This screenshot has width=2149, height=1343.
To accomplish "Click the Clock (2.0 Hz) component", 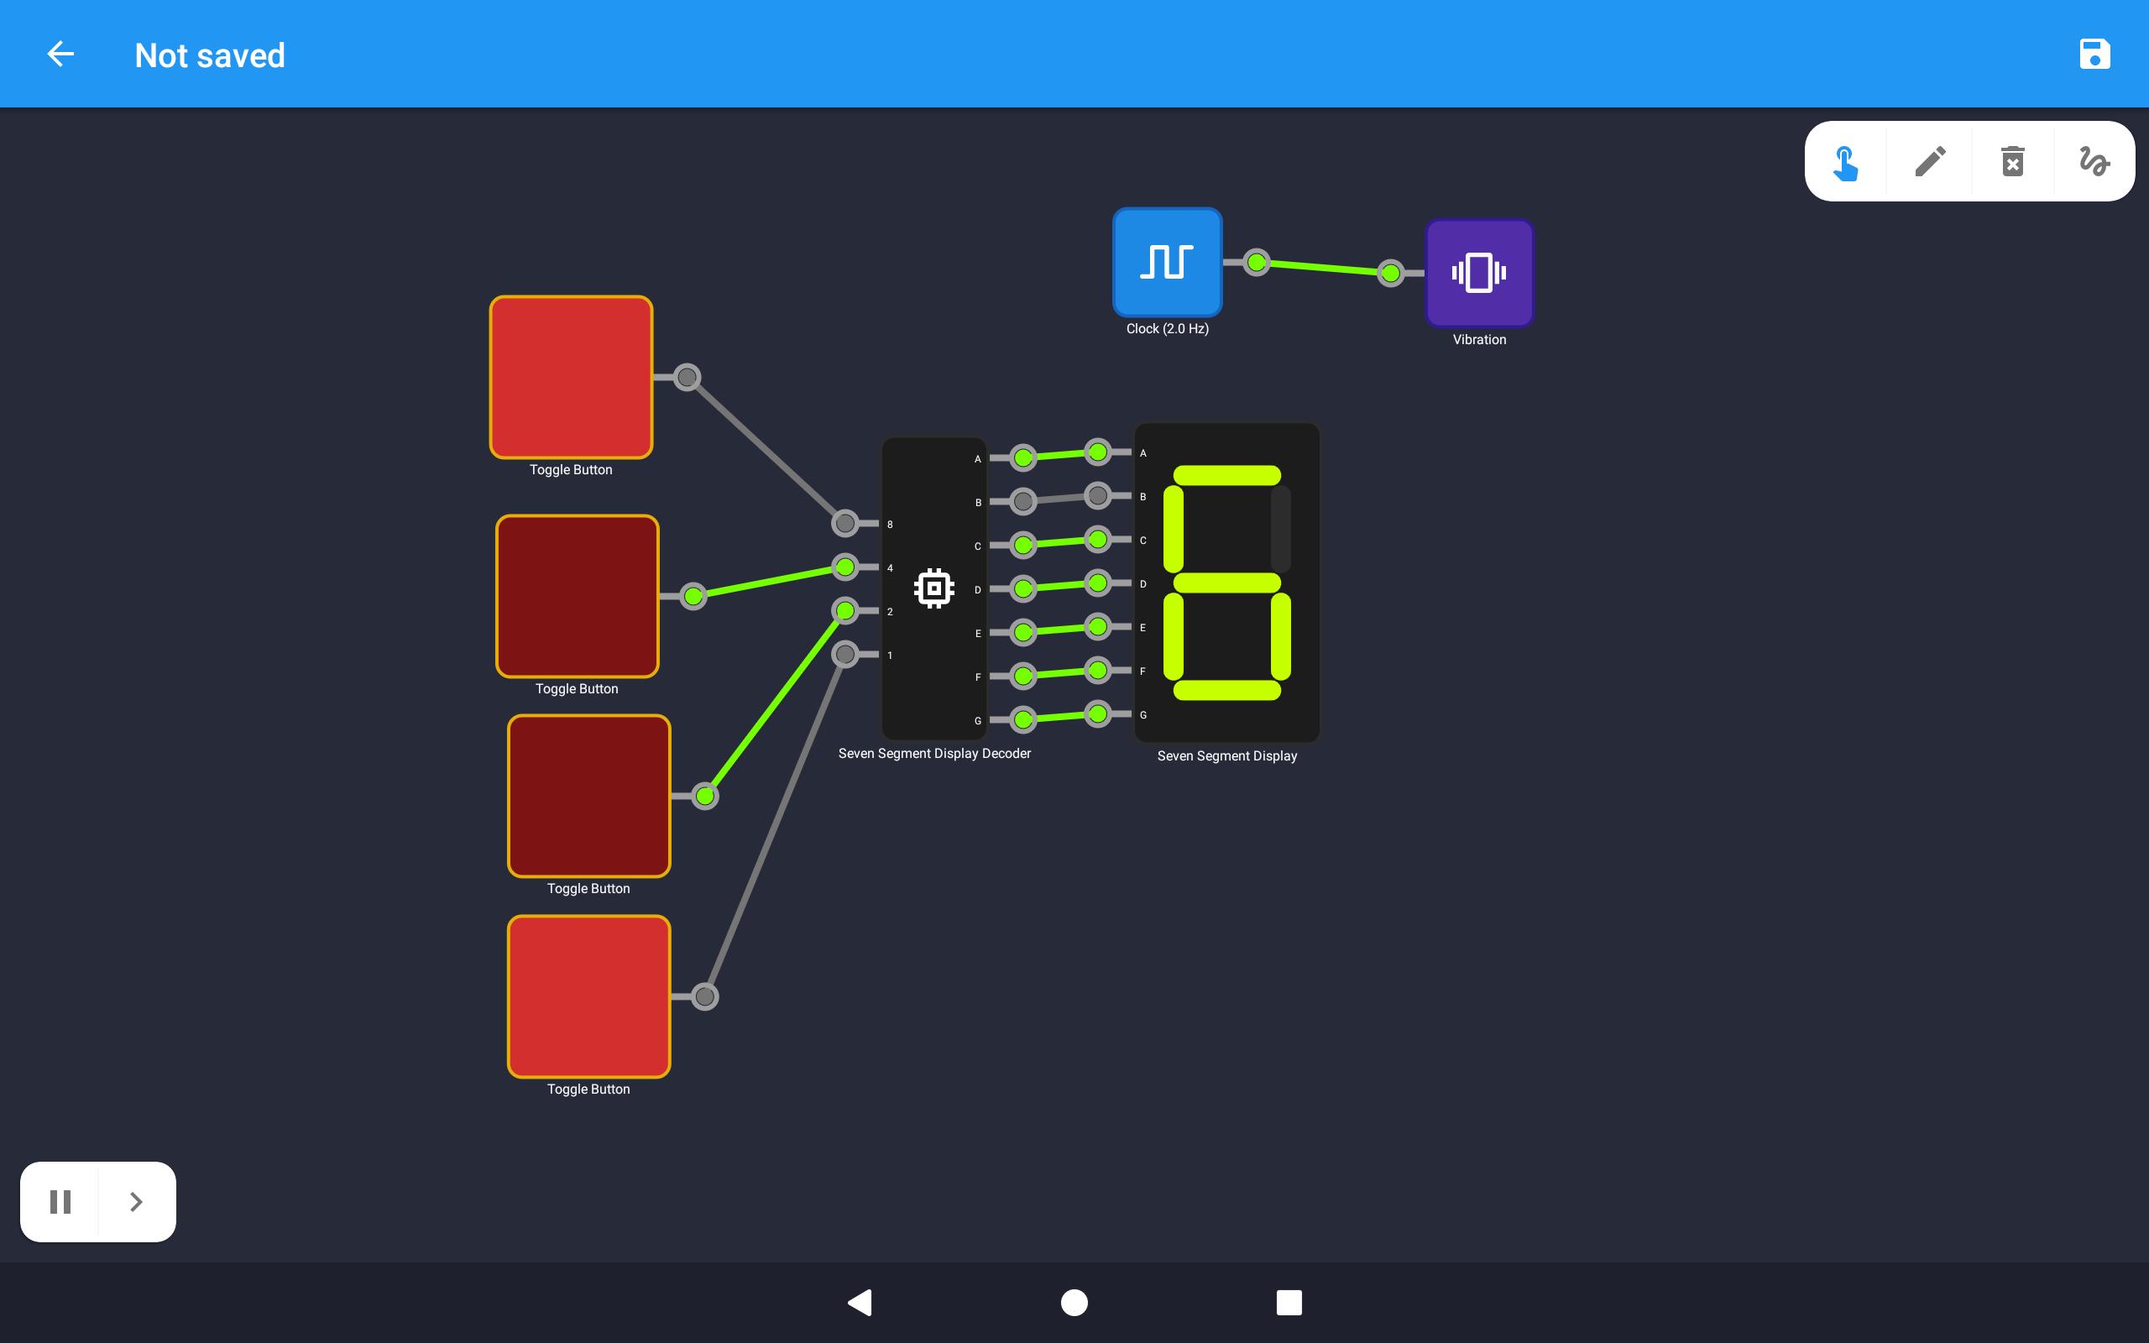I will click(x=1167, y=262).
